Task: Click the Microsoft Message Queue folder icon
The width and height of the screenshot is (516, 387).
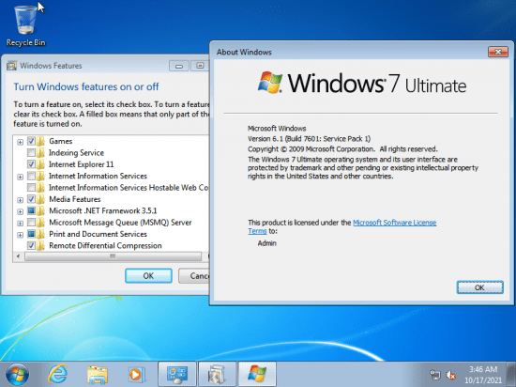Action: coord(40,223)
